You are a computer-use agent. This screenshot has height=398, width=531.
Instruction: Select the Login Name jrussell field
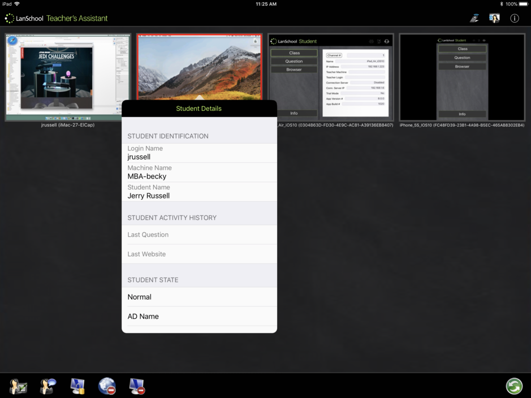(x=199, y=153)
